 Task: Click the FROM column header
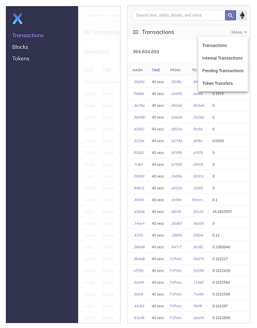pos(175,70)
